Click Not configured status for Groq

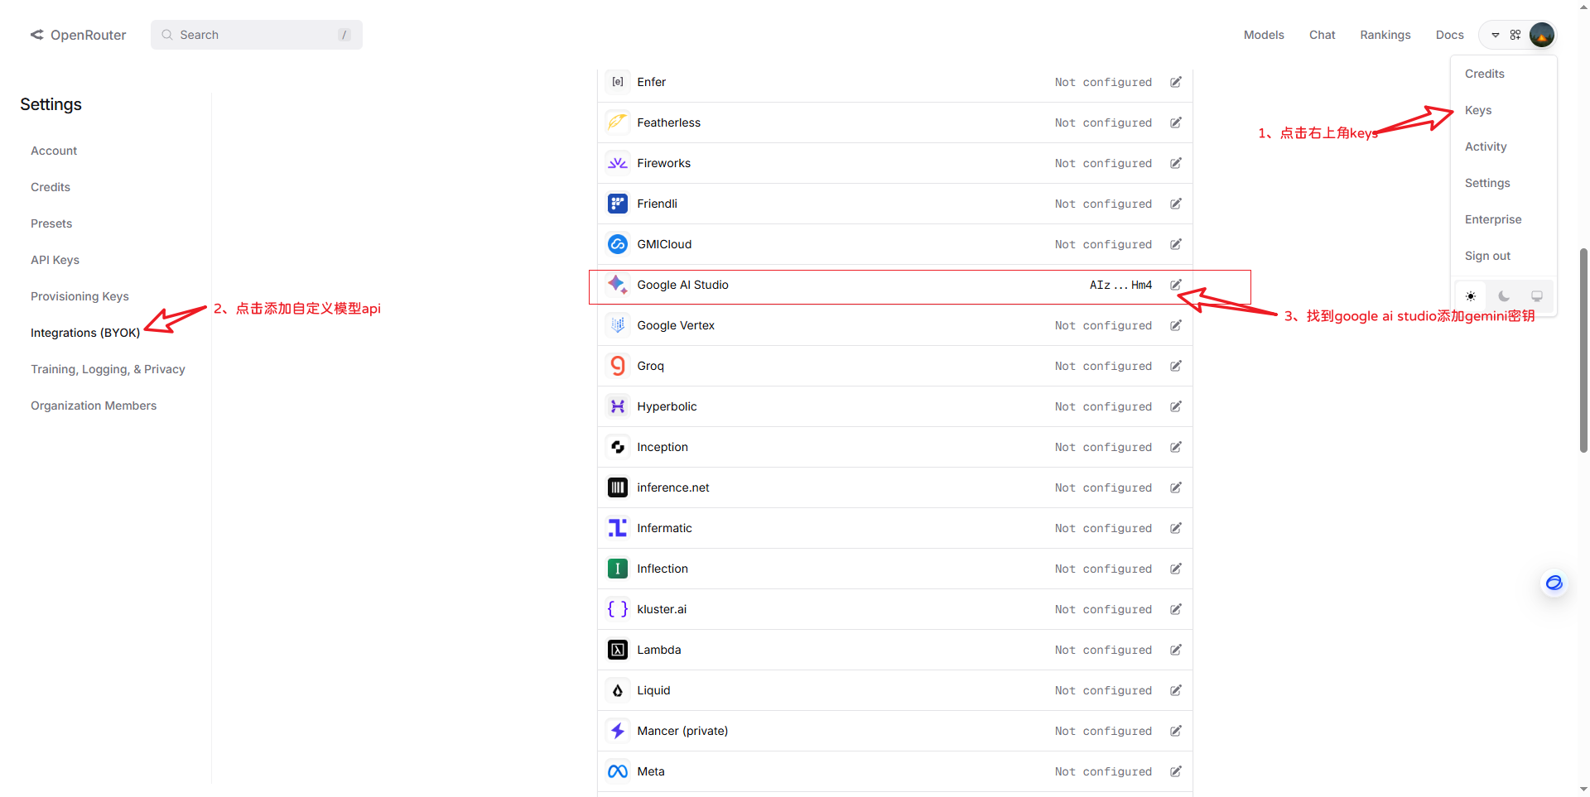click(x=1103, y=366)
